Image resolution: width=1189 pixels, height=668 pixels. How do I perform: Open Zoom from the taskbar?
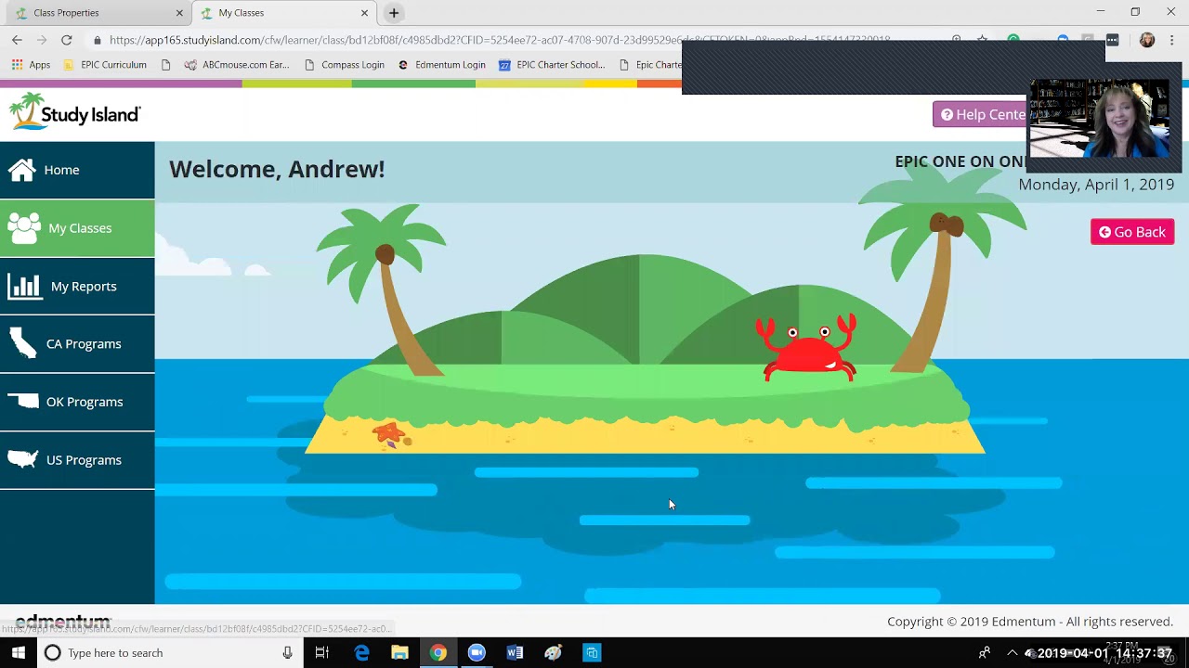point(477,653)
